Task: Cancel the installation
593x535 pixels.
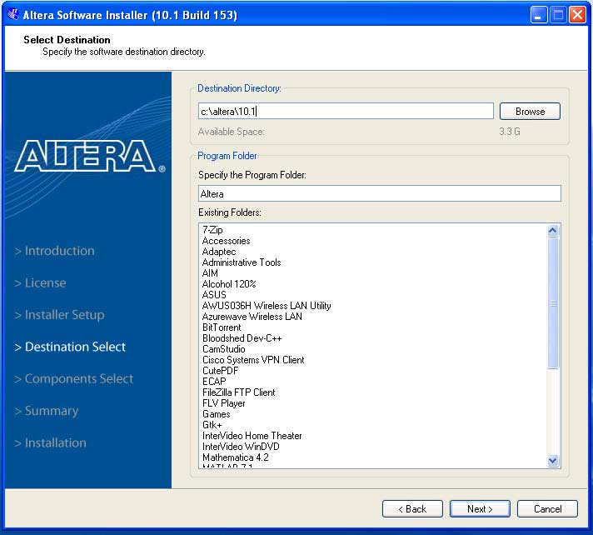Action: point(547,509)
